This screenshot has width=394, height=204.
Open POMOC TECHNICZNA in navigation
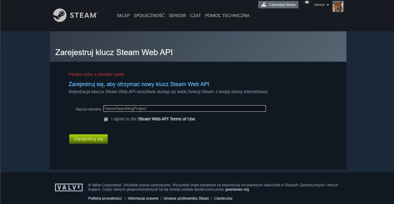pyautogui.click(x=227, y=15)
